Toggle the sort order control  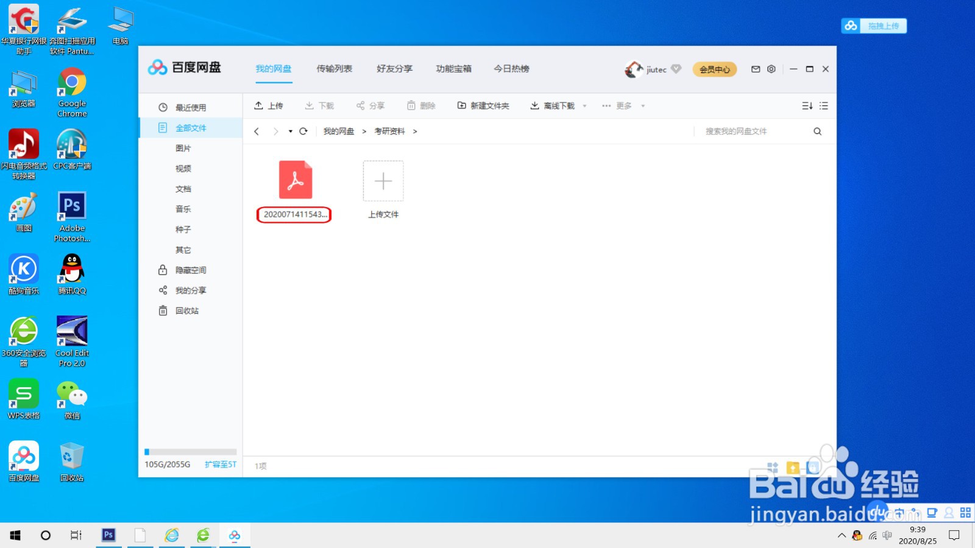807,105
